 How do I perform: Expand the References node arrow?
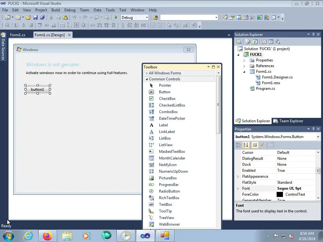point(244,66)
